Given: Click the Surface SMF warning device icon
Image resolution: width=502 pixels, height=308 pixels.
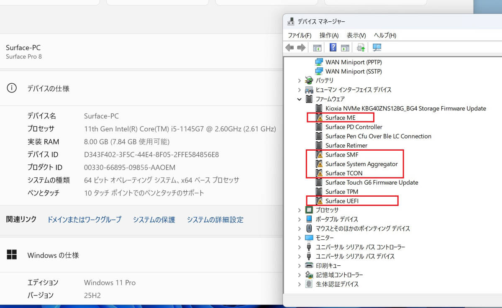Looking at the screenshot, I should pyautogui.click(x=319, y=154).
